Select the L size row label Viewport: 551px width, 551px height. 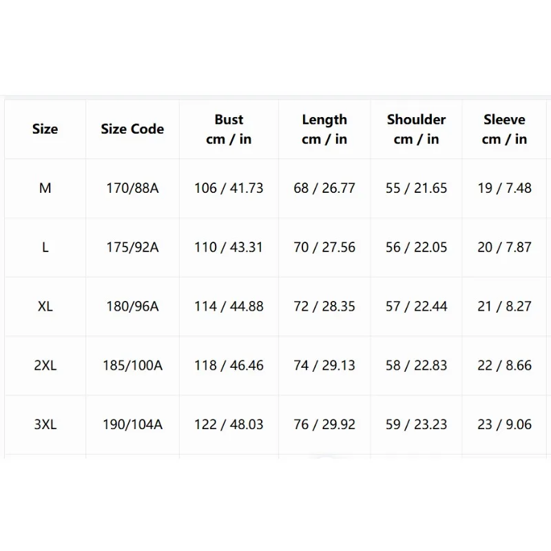[x=45, y=247]
